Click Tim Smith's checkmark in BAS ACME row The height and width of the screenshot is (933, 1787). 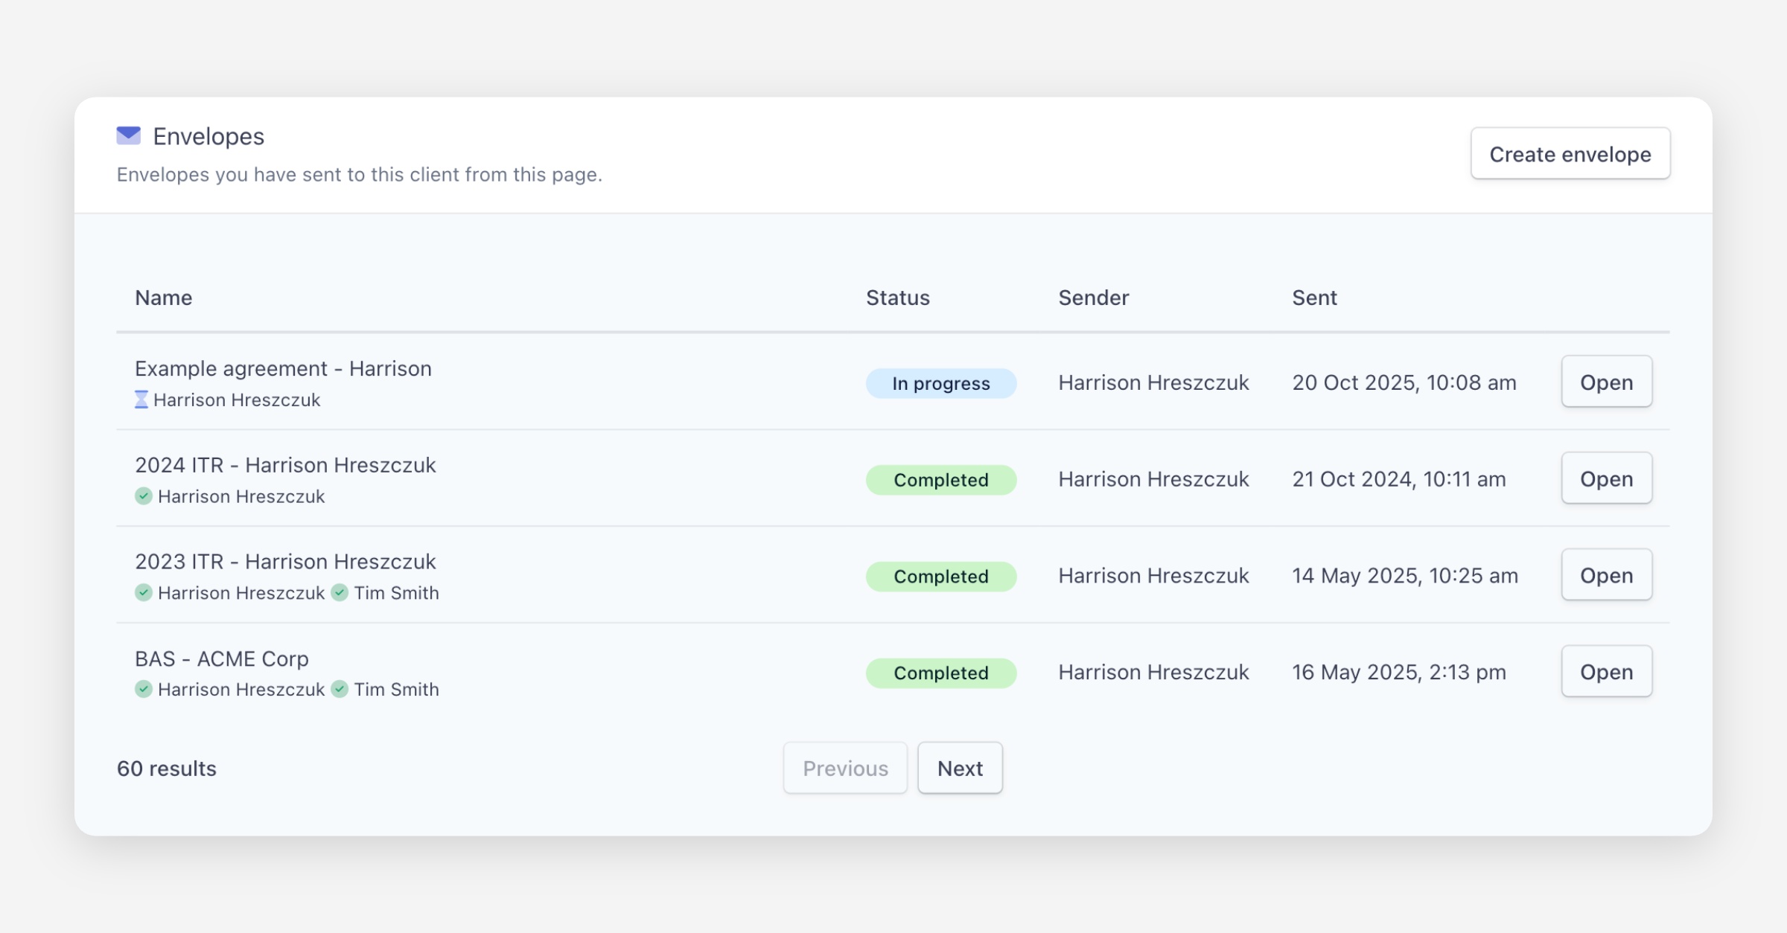click(x=340, y=689)
